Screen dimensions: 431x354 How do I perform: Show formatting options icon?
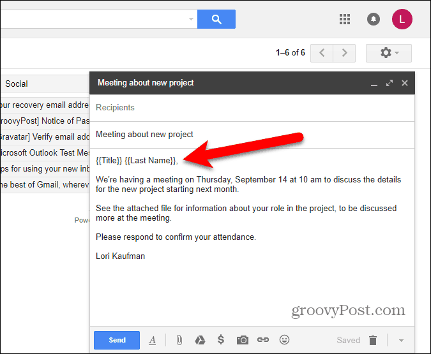(152, 340)
